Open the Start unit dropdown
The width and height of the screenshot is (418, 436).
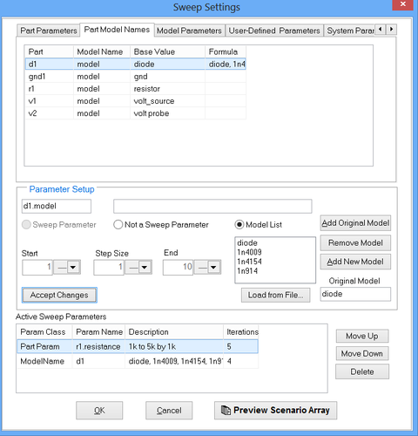pyautogui.click(x=68, y=267)
